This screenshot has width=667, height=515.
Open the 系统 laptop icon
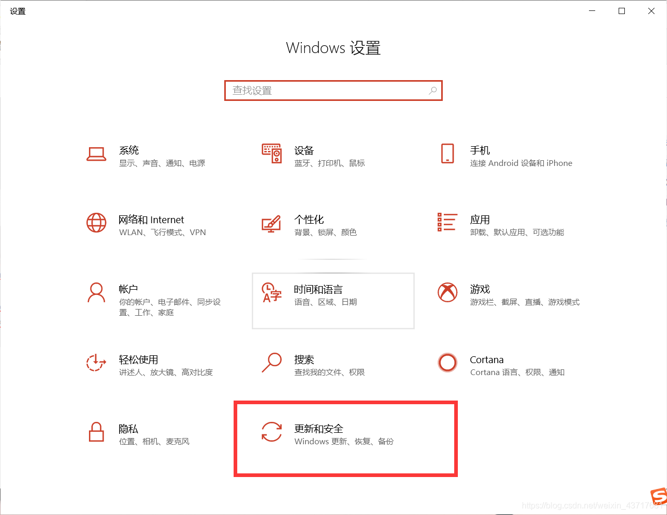click(x=96, y=154)
